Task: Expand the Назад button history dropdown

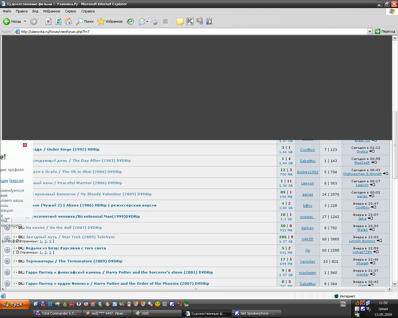Action: point(25,21)
